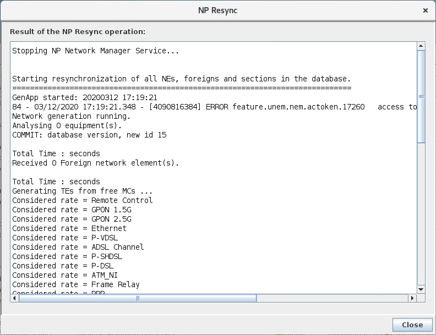Click the empty vertical scrollbar track below the thumb
Viewport: 436px width, 335px height.
coord(421,220)
